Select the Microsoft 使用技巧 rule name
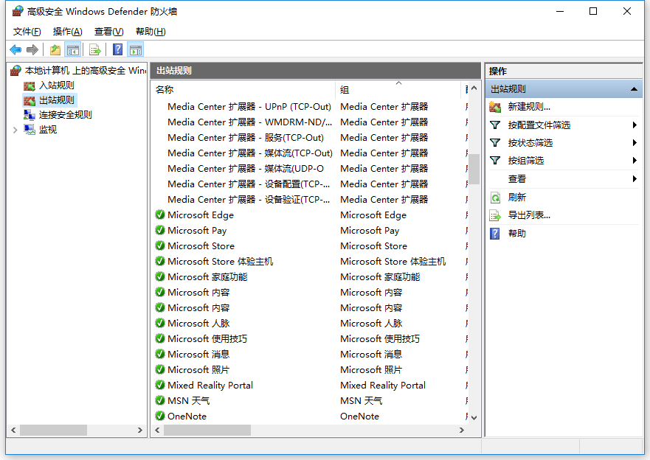Image resolution: width=650 pixels, height=460 pixels. click(x=207, y=338)
